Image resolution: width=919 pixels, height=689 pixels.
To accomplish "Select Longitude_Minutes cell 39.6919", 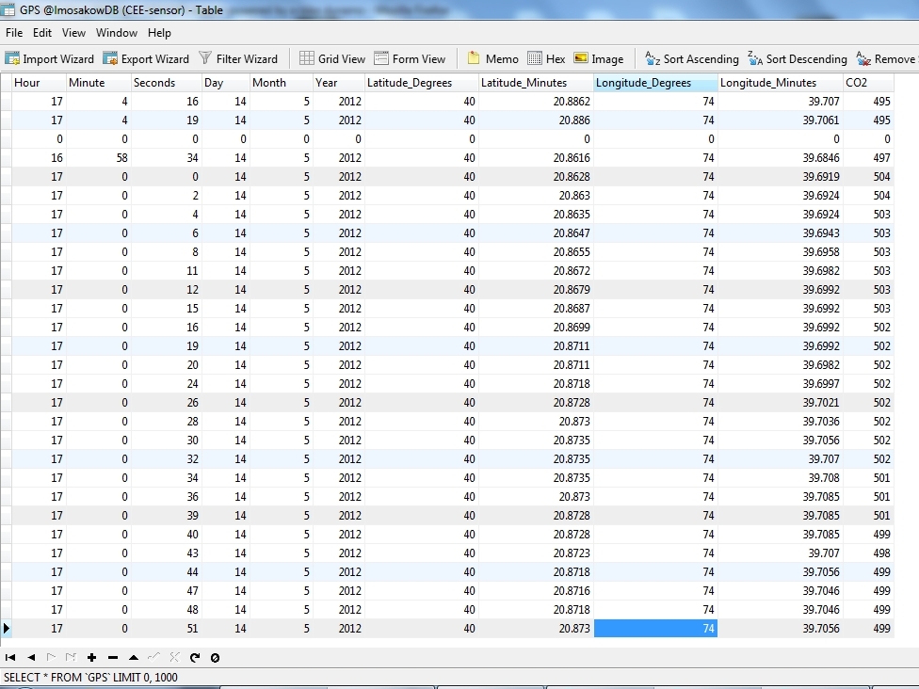I will [781, 176].
